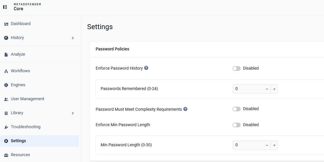The image size is (324, 162).
Task: Enable the Enforce Password History toggle
Action: pos(237,68)
